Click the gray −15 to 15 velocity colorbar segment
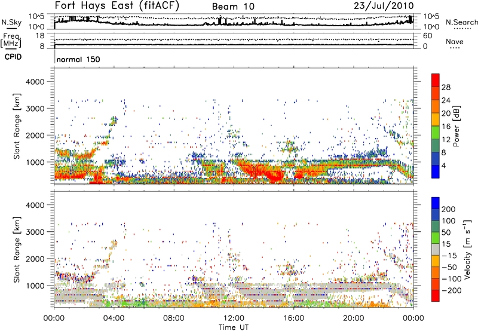Screen dimensions: 478x331 (x=436, y=249)
